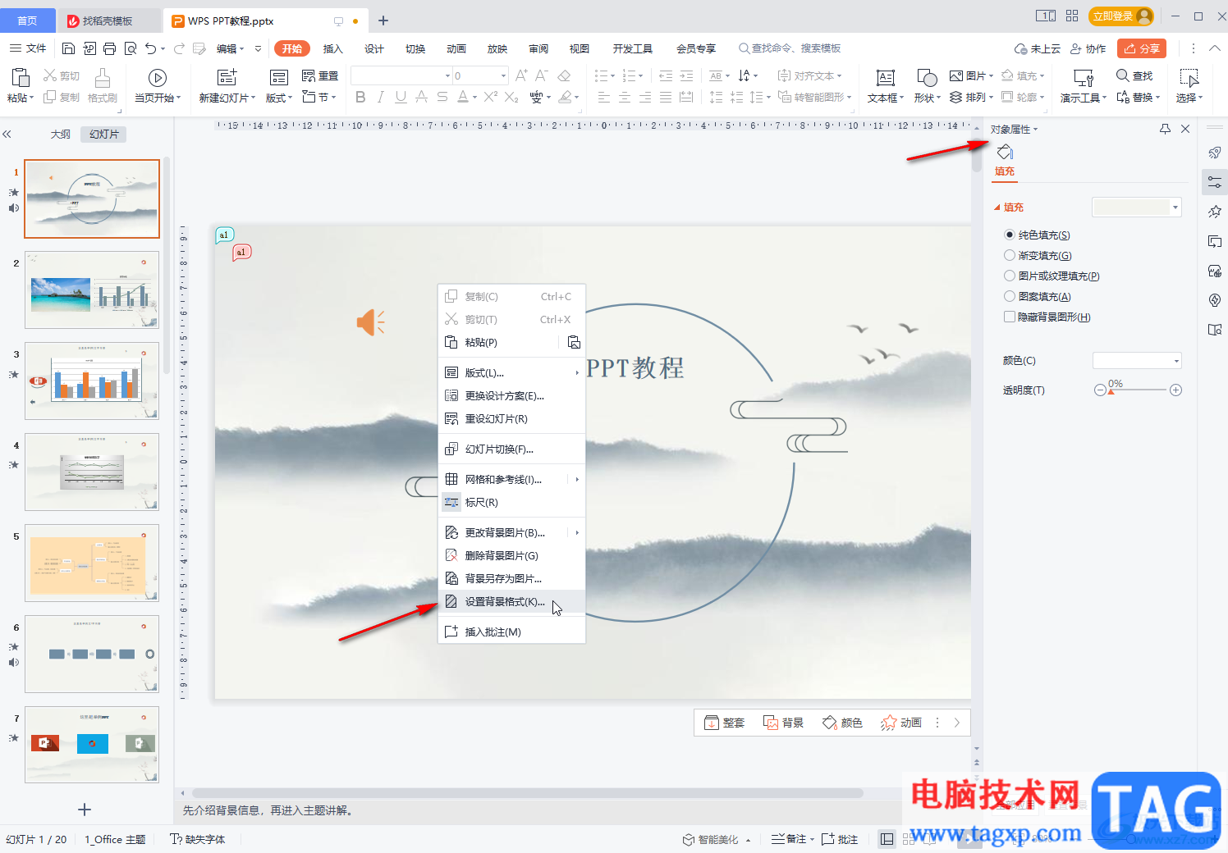1228x853 pixels.
Task: Click the rocket icon in right sidebar
Action: click(x=1215, y=153)
